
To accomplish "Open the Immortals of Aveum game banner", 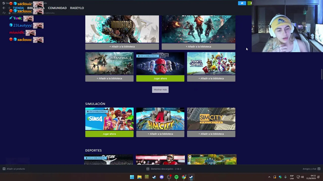I will 122,29.
